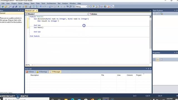Open the Team Explorer window options arrow
178x100 pixels.
[x=175, y=10]
